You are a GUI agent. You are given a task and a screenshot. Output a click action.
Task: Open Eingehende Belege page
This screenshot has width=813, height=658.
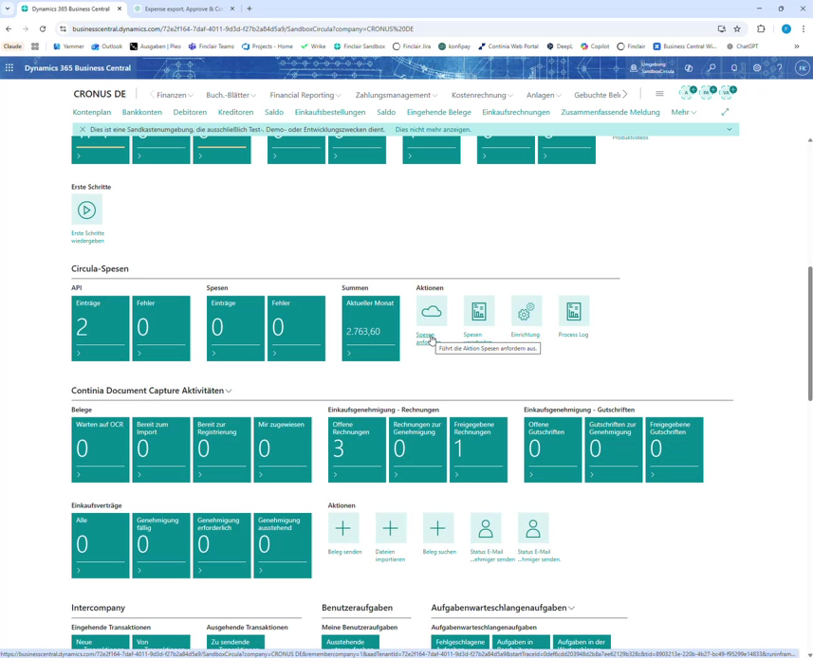pos(438,113)
